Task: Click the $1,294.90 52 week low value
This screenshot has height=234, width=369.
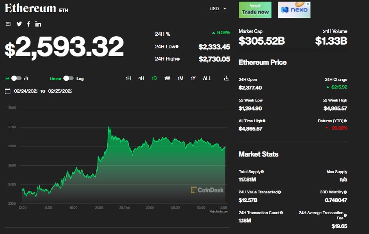Action: [x=250, y=108]
